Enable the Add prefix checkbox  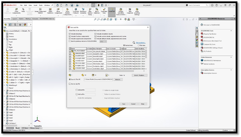[x=77, y=90]
